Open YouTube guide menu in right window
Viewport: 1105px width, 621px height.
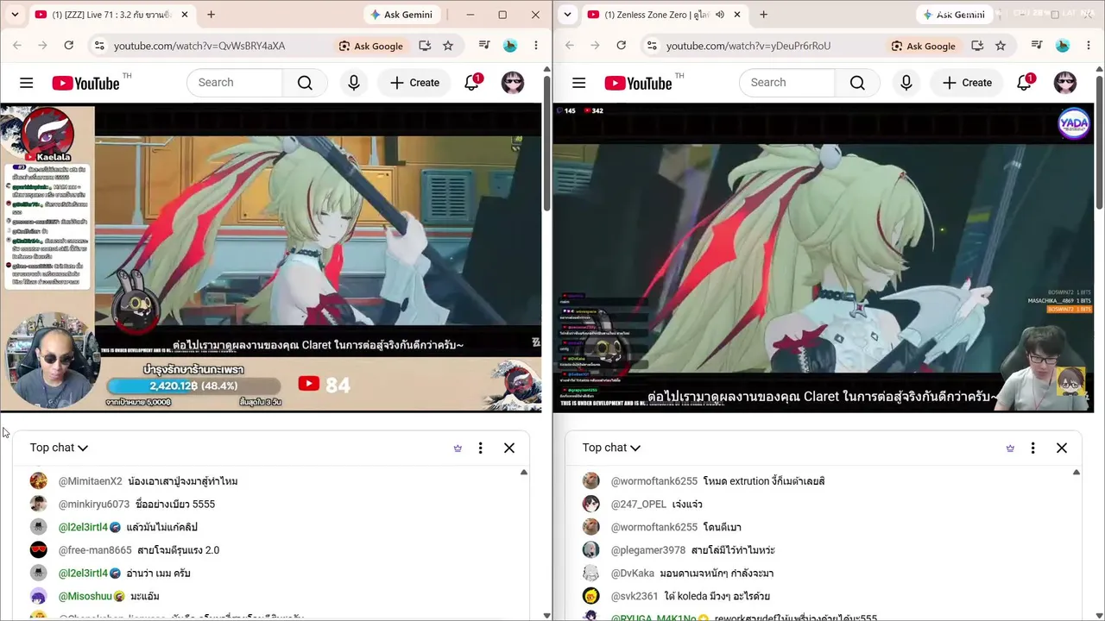(579, 83)
